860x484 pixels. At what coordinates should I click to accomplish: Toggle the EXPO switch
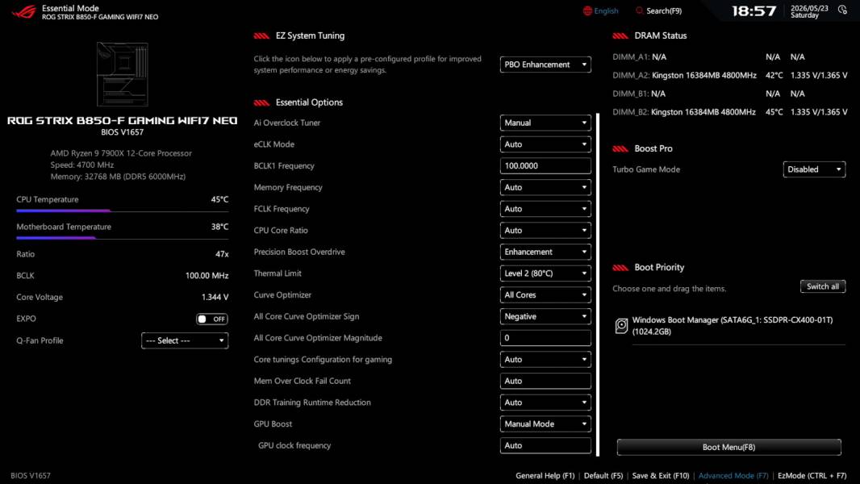[x=212, y=319]
